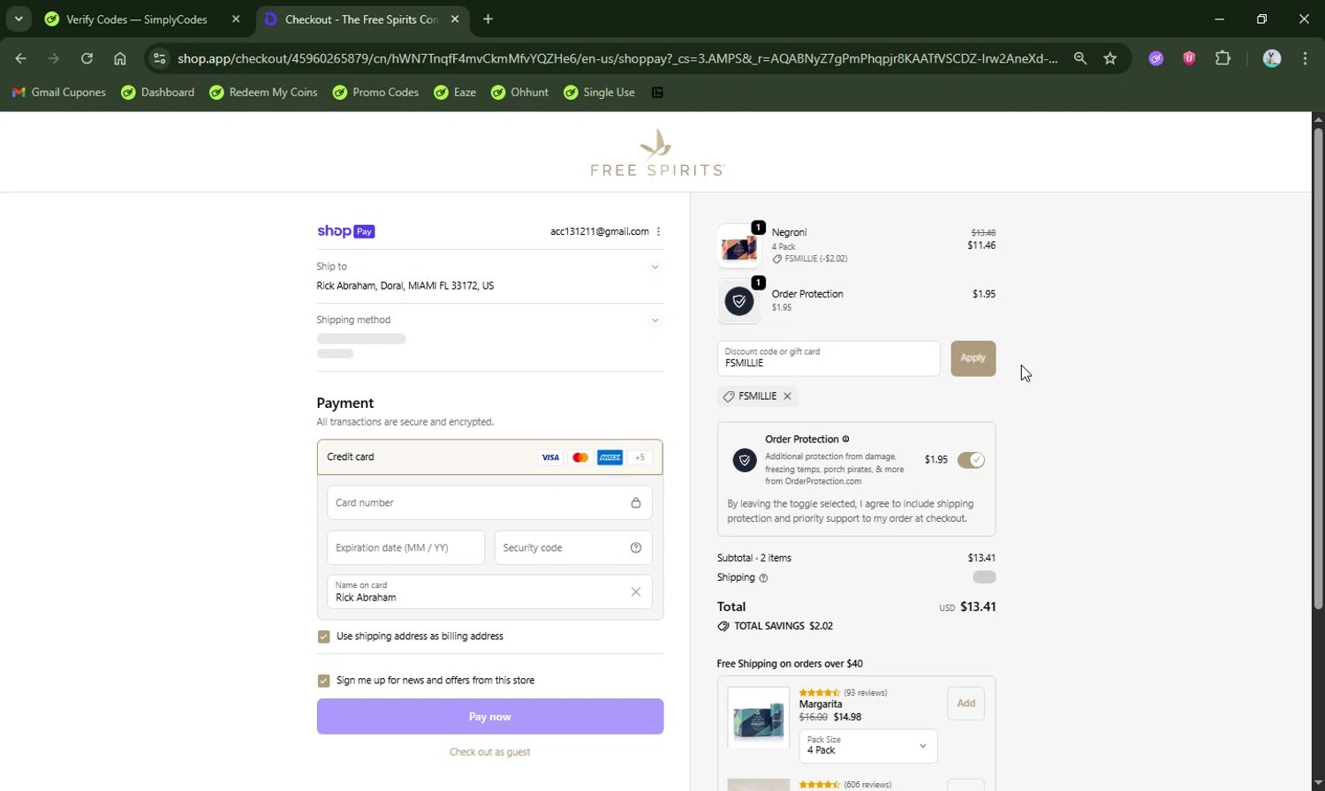This screenshot has width=1325, height=791.
Task: Select the Credit card payment option
Action: click(x=490, y=457)
